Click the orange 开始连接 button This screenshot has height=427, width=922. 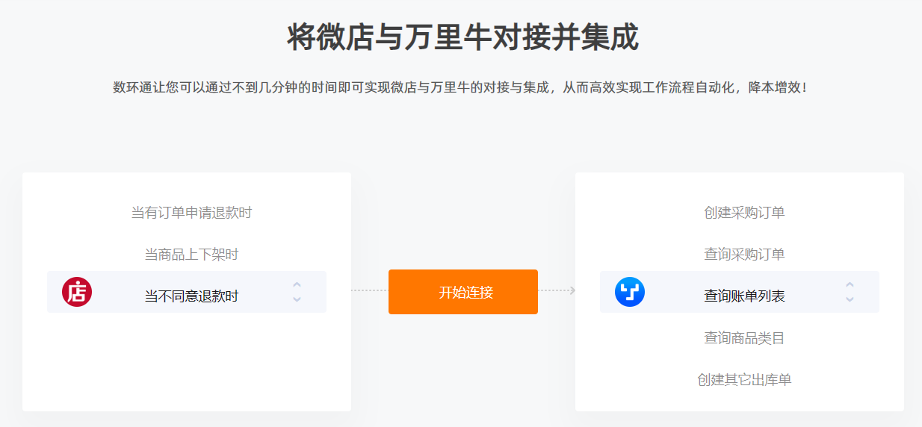463,292
